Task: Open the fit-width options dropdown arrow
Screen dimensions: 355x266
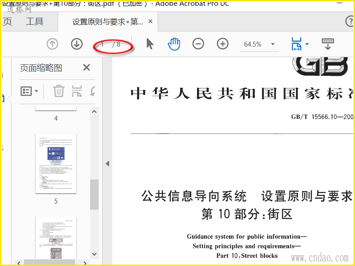Action: tap(307, 44)
